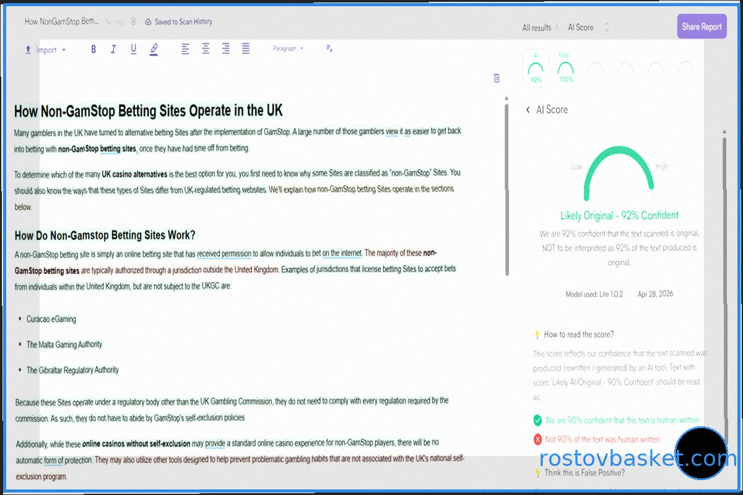Screen dimensions: 743x495
Task: Click bold phrase online casinos without self-exclusion
Action: pos(136,444)
